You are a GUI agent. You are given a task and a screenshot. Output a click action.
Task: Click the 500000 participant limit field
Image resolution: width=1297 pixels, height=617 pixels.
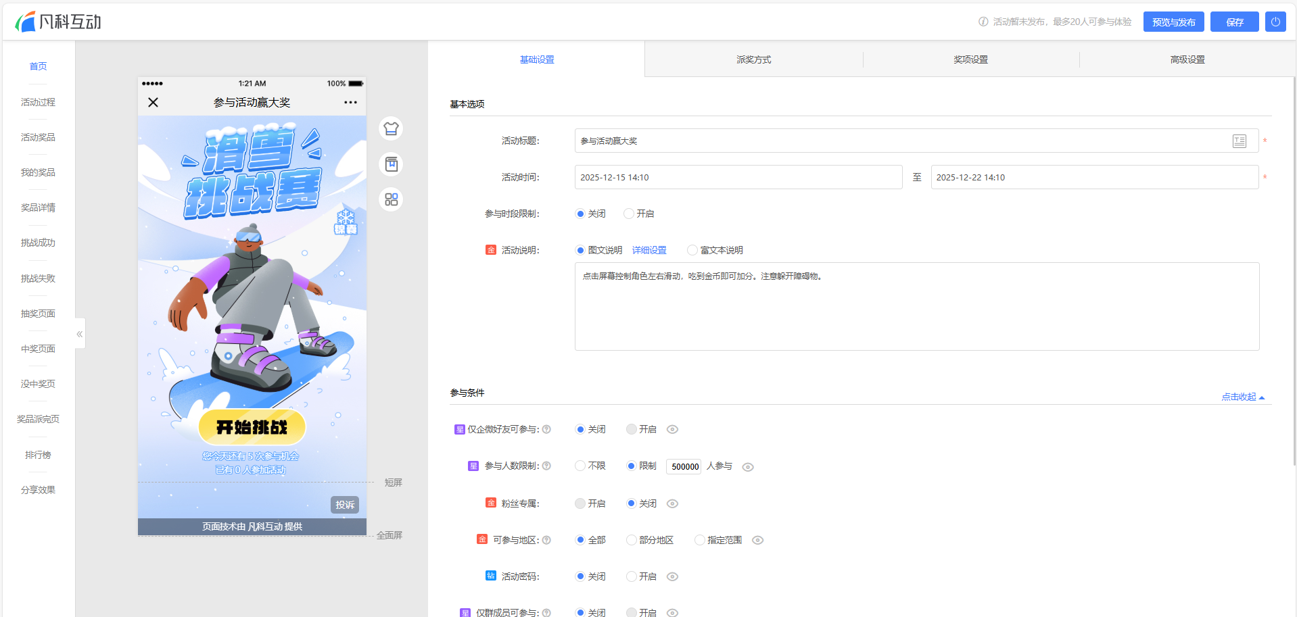(x=684, y=466)
